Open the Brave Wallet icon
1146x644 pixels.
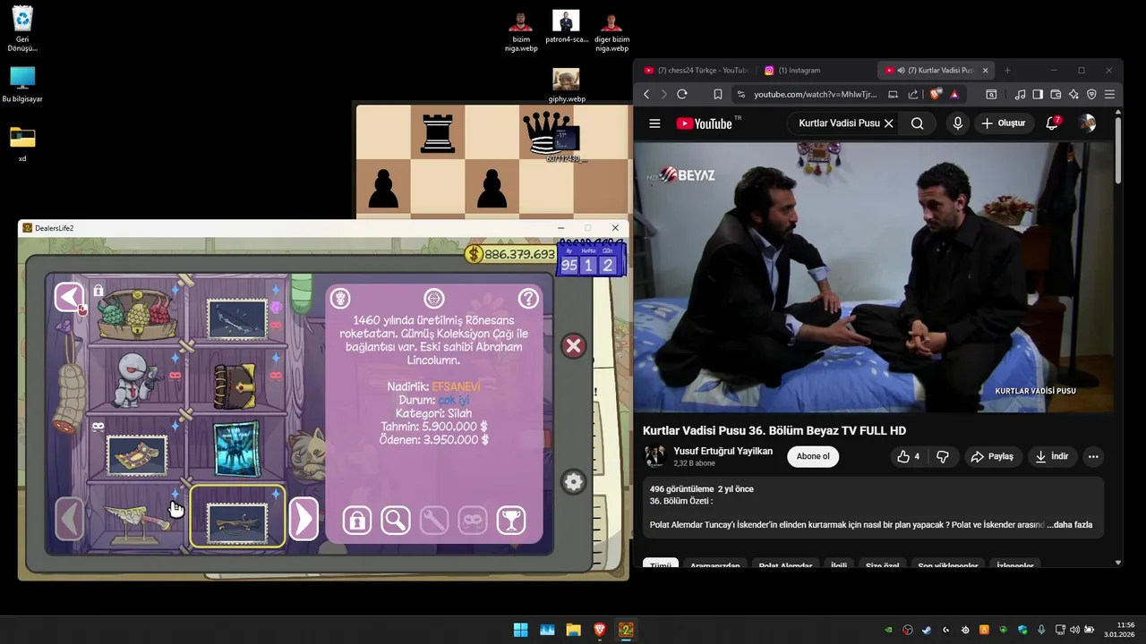coord(1056,94)
